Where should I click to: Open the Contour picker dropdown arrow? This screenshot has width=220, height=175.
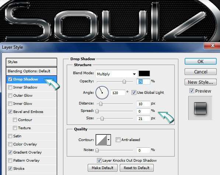coord(109,140)
